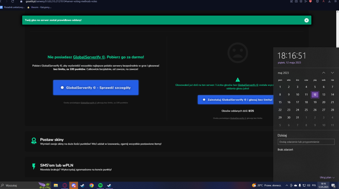Go back to the previous page

click(x=1, y=1)
